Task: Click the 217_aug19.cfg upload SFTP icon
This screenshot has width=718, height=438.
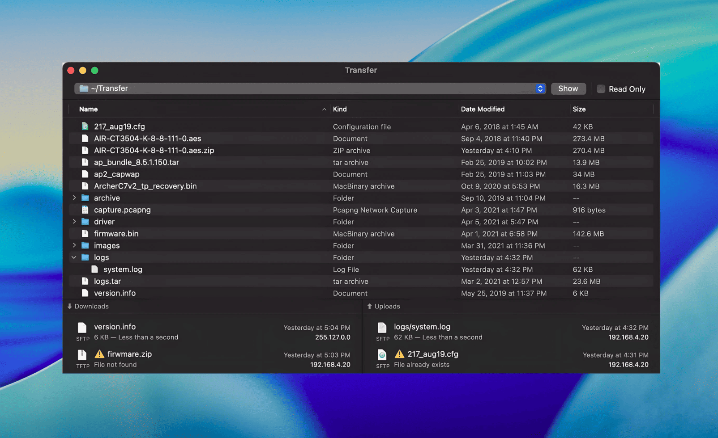Action: pyautogui.click(x=382, y=355)
